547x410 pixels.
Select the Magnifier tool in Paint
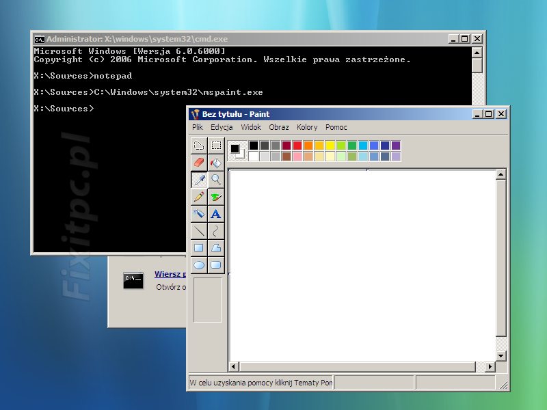pyautogui.click(x=216, y=180)
